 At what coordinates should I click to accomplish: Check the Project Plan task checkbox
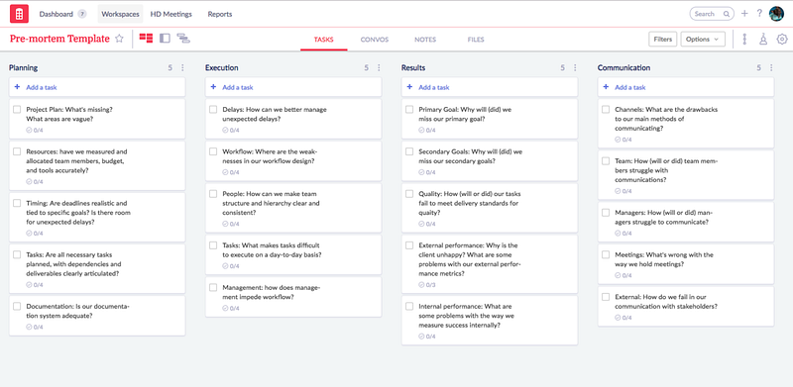[x=17, y=109]
